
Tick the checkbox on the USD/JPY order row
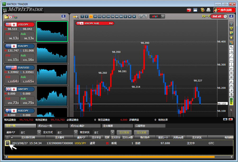tap(7, 143)
